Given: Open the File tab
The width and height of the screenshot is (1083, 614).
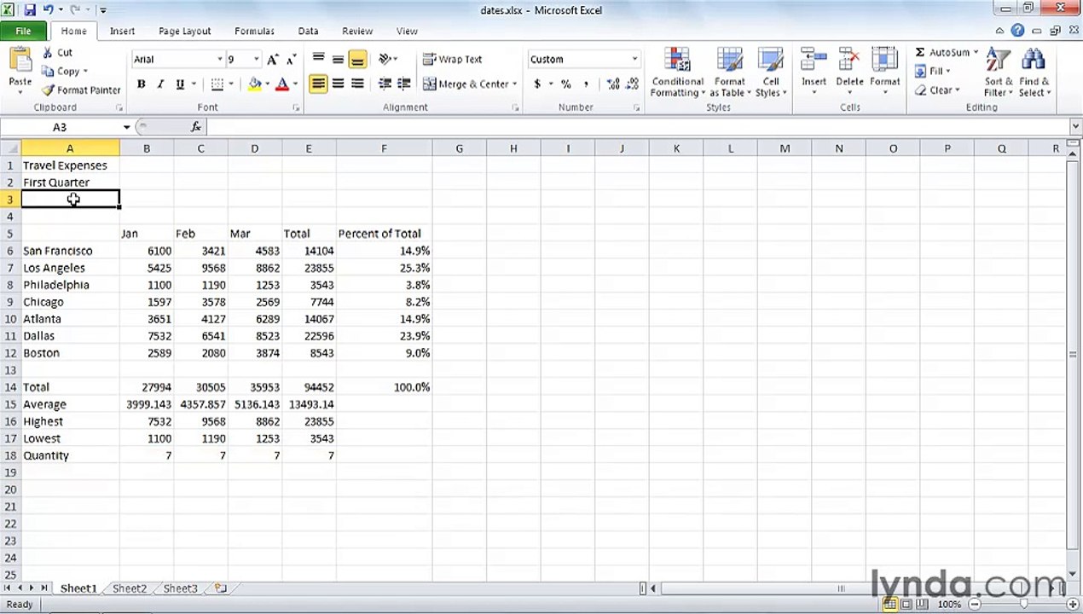Looking at the screenshot, I should pos(23,31).
